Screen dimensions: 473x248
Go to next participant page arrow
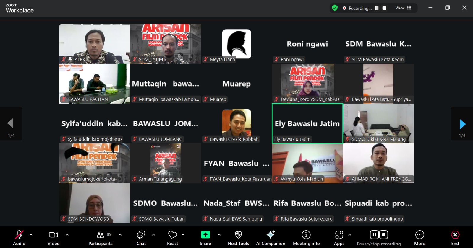462,124
